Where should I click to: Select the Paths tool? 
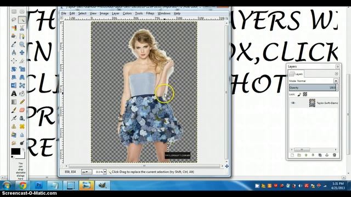pyautogui.click(x=22, y=36)
